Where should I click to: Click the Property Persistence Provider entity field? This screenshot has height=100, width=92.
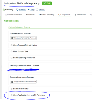click(23, 82)
